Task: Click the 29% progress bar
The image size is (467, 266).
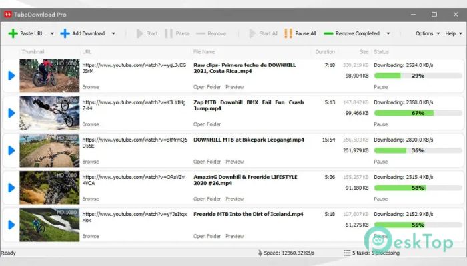Action: [418, 76]
